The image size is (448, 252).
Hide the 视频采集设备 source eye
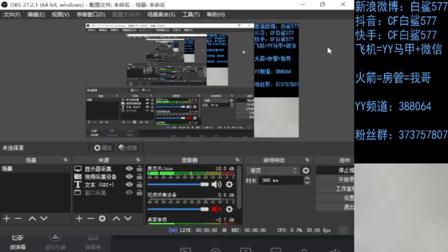129,176
